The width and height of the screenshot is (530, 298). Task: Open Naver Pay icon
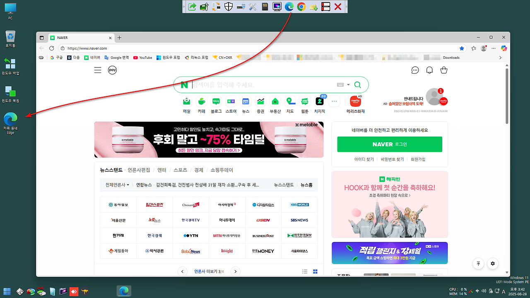pos(112,70)
